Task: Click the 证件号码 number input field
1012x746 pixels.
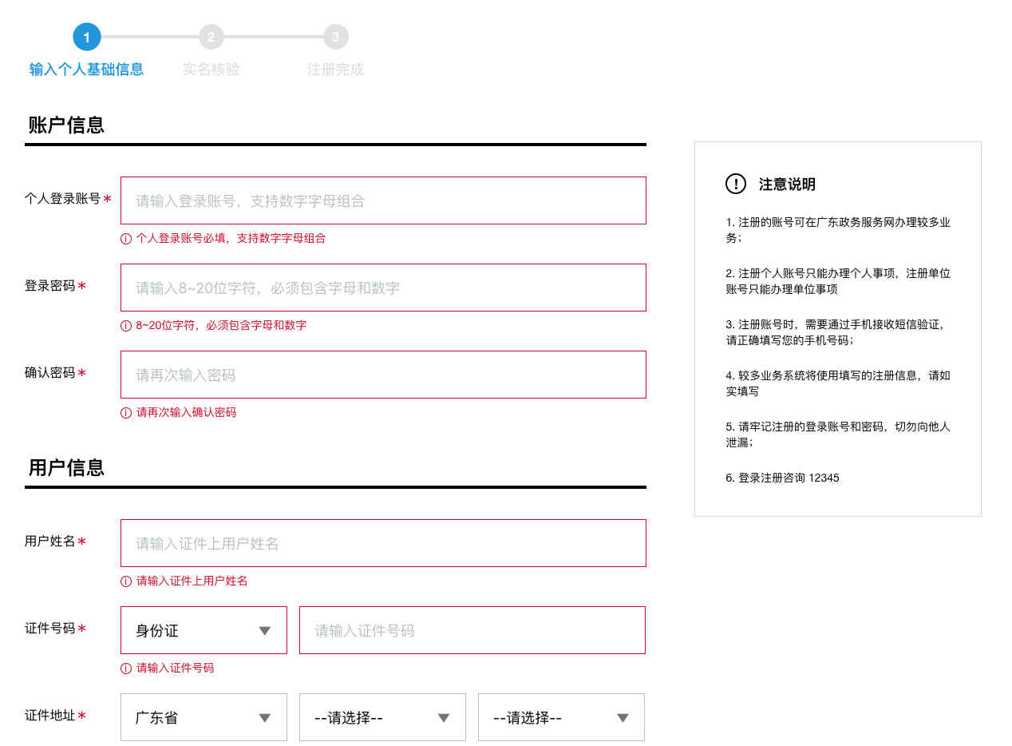Action: coord(472,630)
